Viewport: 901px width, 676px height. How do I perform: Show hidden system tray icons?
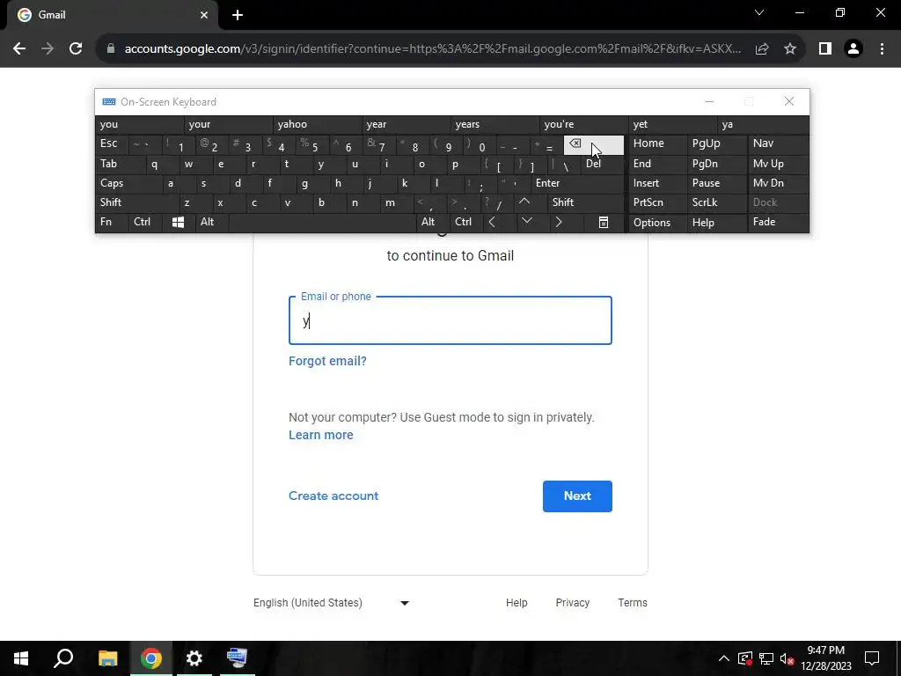coord(724,658)
